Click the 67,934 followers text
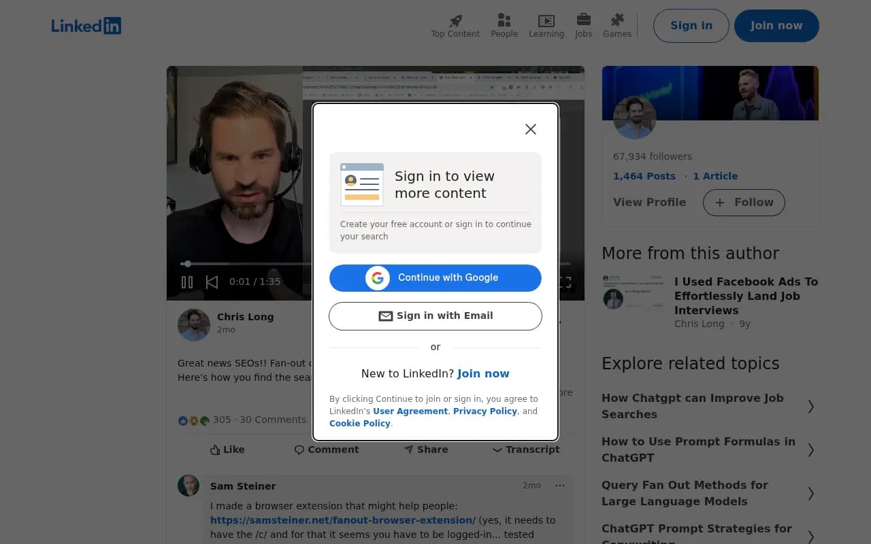The image size is (871, 544). [x=653, y=156]
